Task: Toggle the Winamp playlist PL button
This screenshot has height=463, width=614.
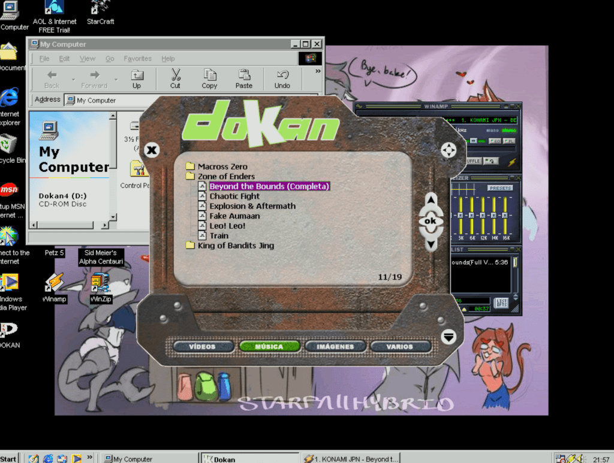Action: [x=509, y=141]
